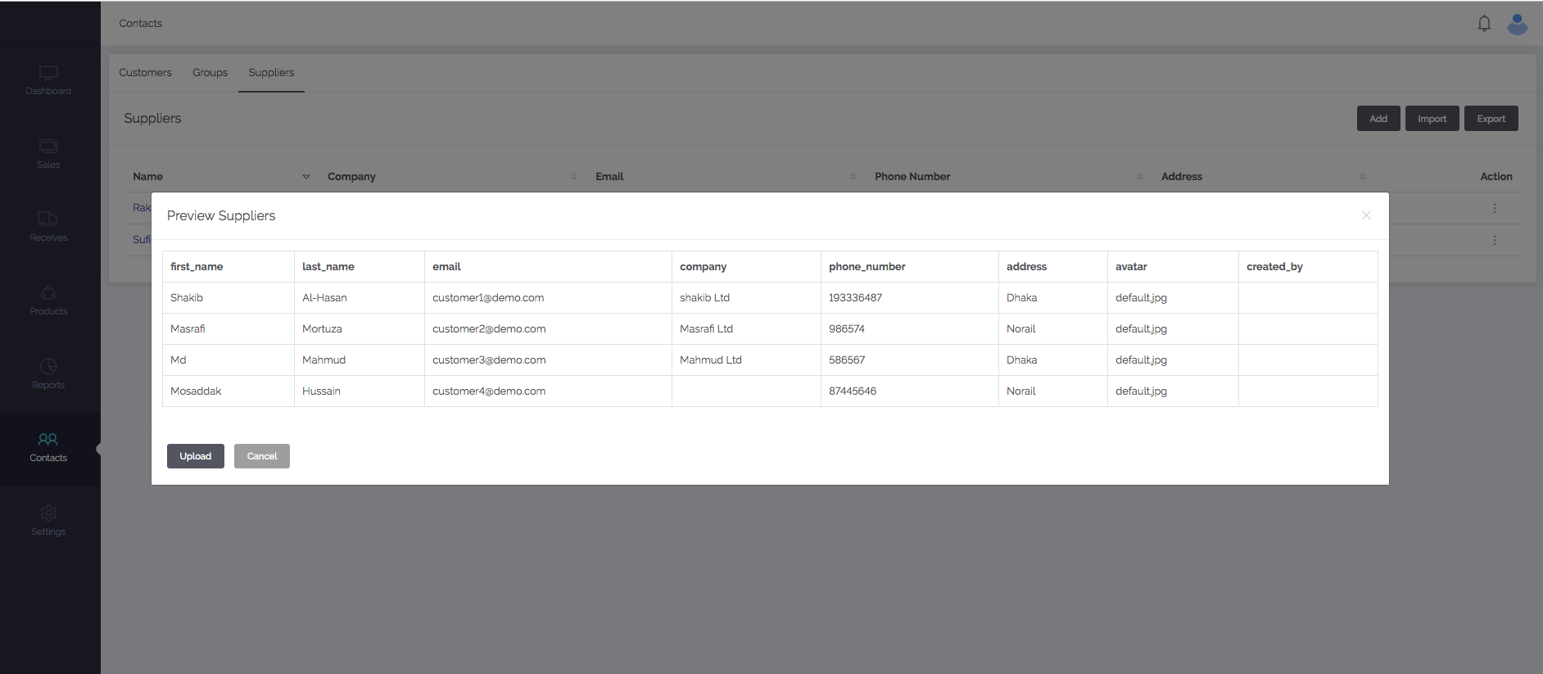
Task: Sort by Phone Number column arrows
Action: (x=1139, y=177)
